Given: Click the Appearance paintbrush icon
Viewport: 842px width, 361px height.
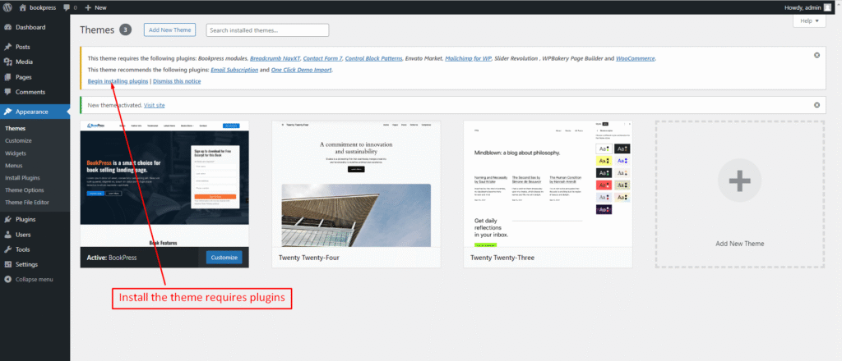Looking at the screenshot, I should point(8,112).
